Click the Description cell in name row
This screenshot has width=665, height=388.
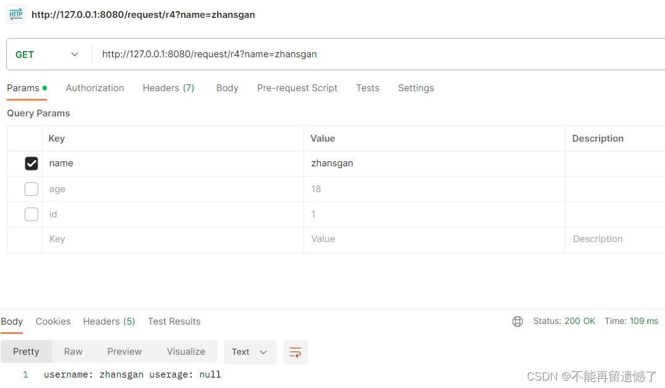[x=616, y=163]
